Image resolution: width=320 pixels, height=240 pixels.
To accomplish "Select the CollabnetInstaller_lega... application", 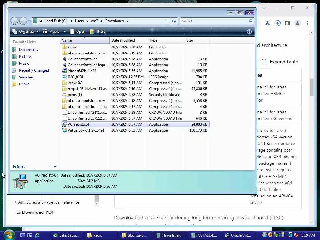I will (x=135, y=65).
